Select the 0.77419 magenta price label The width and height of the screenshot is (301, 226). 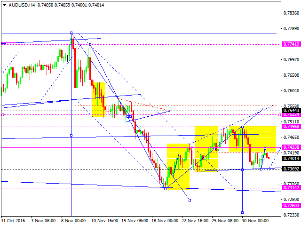coord(291,44)
